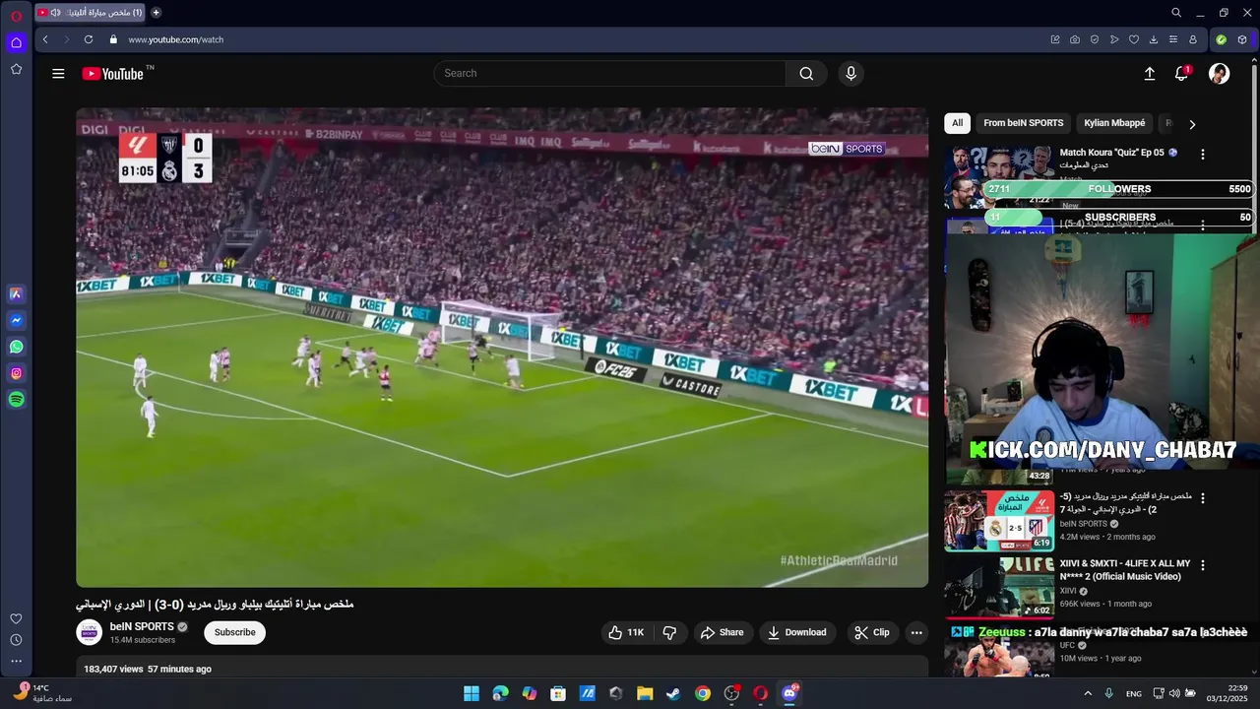This screenshot has height=709, width=1260.
Task: Click the YouTube search magnifier button
Action: pos(806,74)
